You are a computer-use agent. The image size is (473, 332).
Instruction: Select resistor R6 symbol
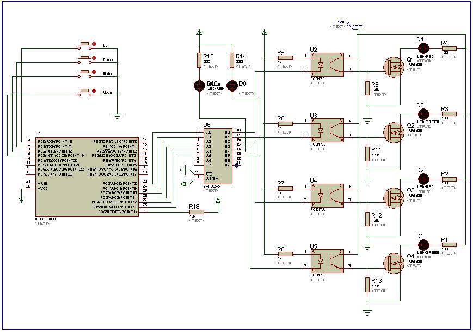coord(285,124)
